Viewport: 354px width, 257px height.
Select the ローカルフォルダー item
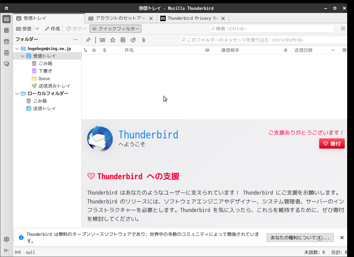pos(47,93)
